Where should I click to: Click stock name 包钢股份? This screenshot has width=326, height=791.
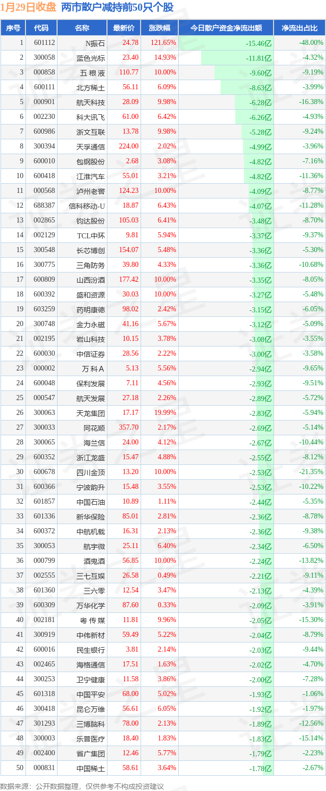pyautogui.click(x=91, y=161)
